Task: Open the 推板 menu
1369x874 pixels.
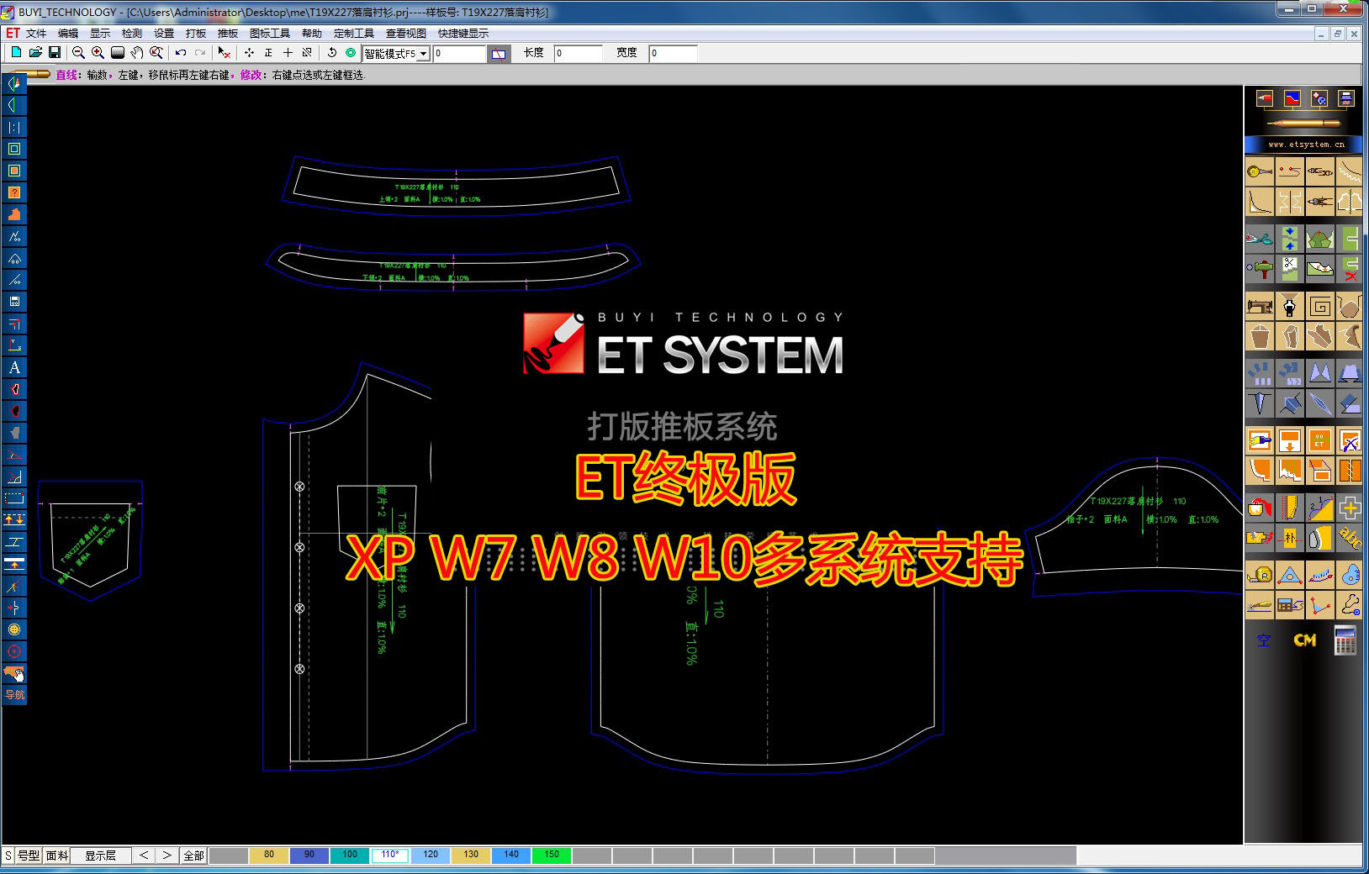Action: click(x=228, y=34)
